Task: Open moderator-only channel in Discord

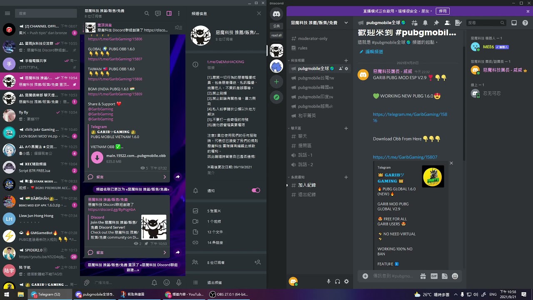Action: (x=320, y=38)
